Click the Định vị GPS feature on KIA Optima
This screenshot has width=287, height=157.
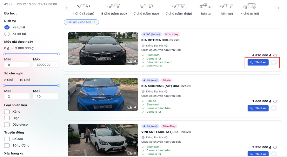(154, 66)
